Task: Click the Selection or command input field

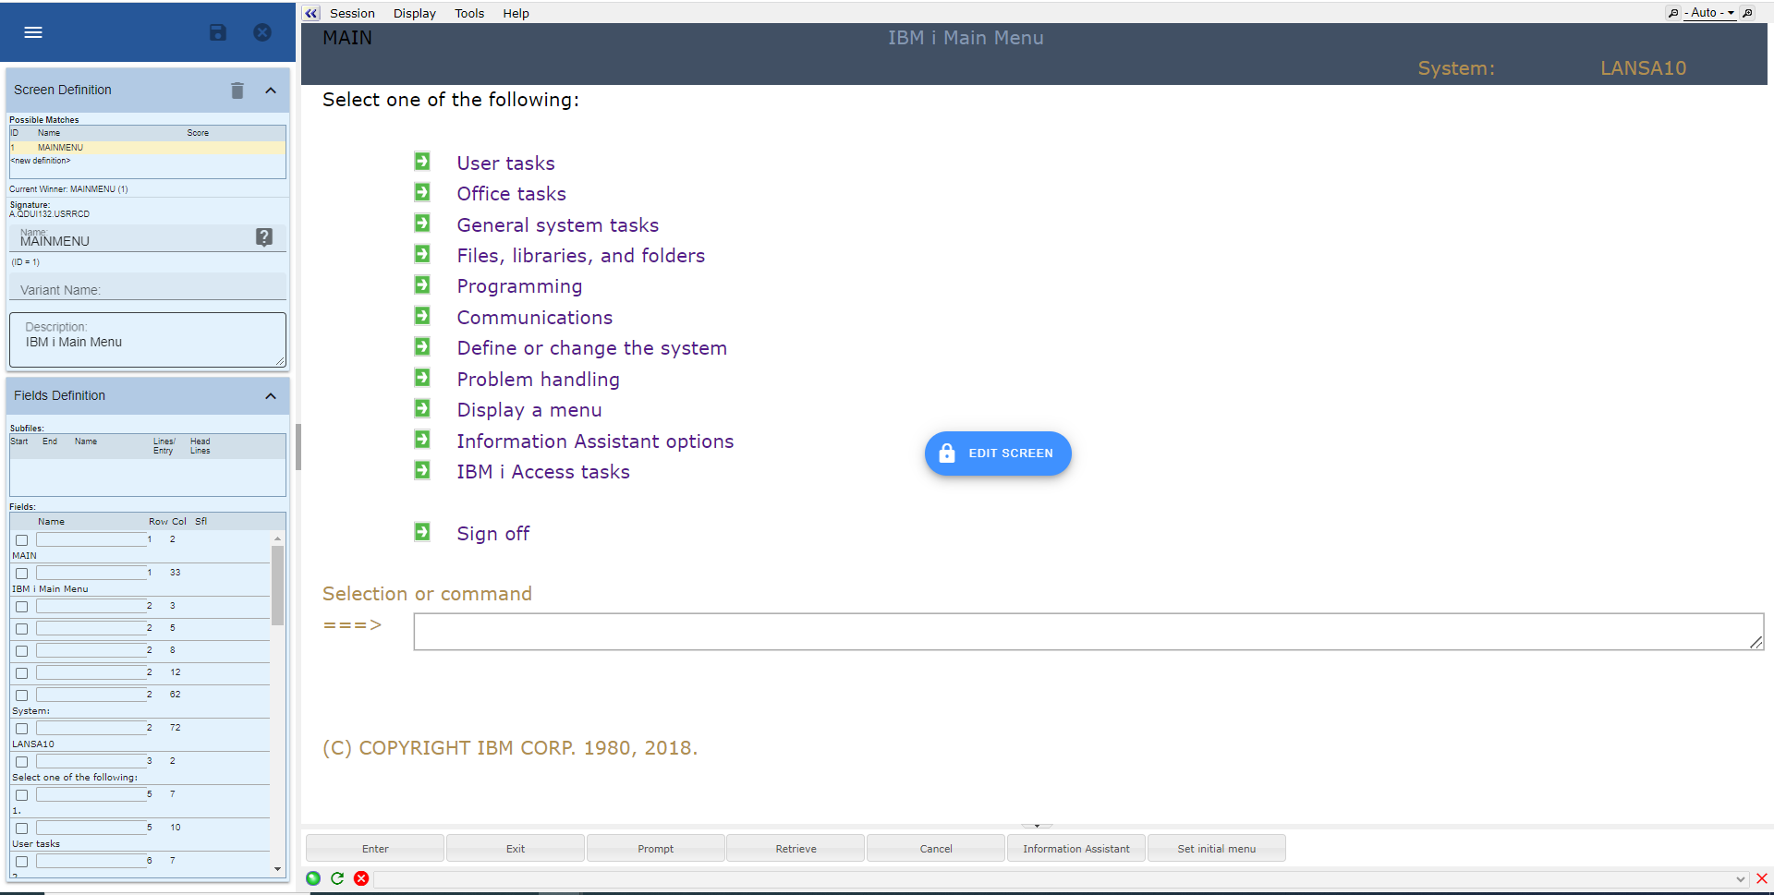Action: (1081, 632)
